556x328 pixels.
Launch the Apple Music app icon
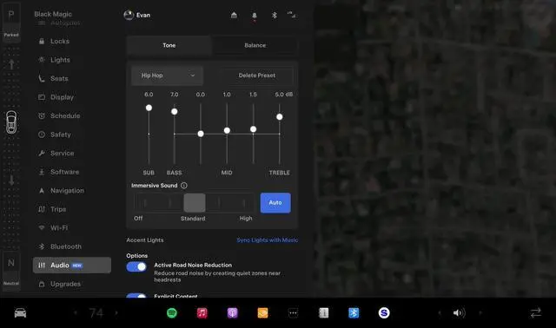point(202,312)
